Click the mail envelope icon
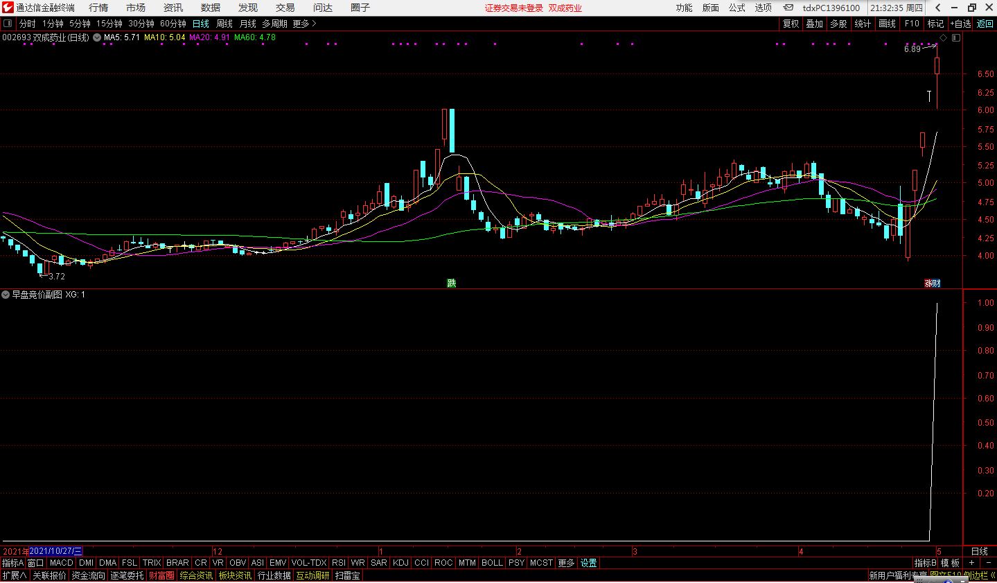This screenshot has height=583, width=997. tap(789, 8)
